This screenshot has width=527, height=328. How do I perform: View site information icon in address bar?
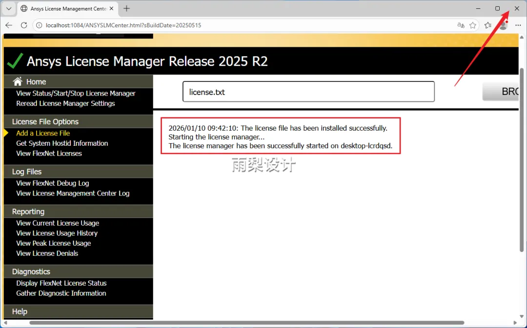tap(39, 25)
